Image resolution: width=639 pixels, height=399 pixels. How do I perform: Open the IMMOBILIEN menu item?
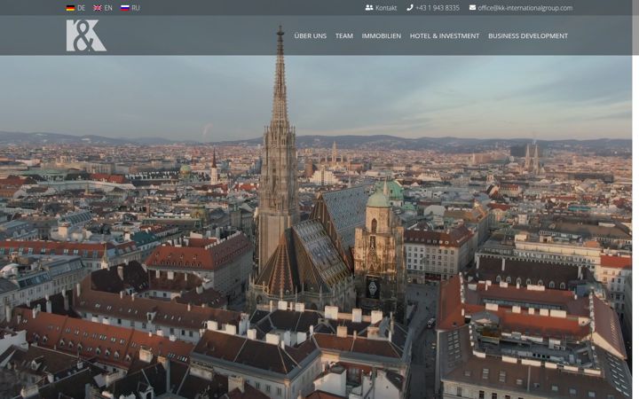(x=381, y=35)
